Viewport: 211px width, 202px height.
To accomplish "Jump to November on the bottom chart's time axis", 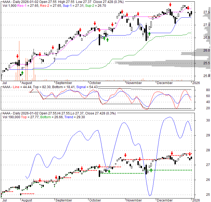I will (x=134, y=200).
